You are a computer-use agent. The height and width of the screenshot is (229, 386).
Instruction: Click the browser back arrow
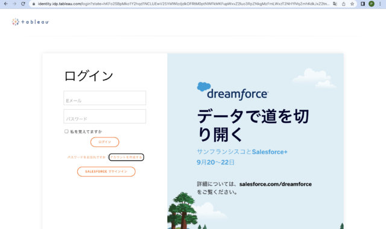coord(6,4)
